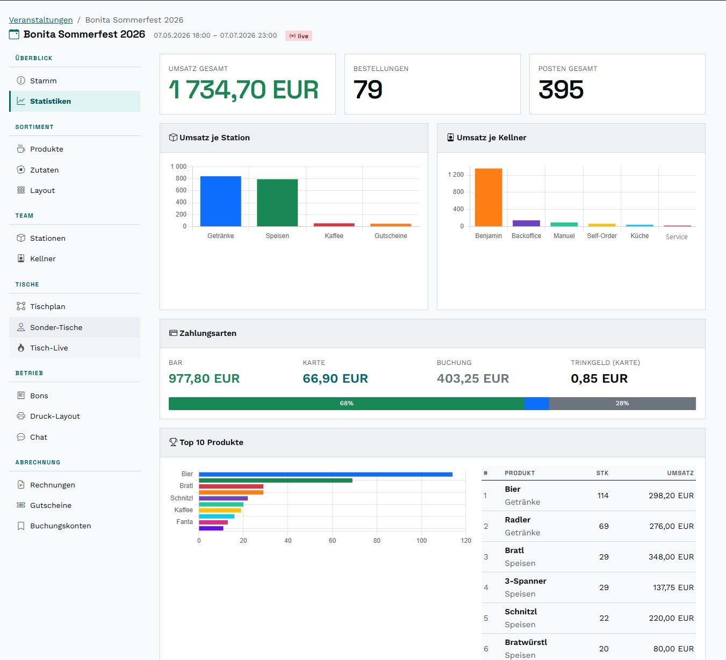The image size is (726, 660).
Task: Open the Stamm menu entry
Action: 75,81
